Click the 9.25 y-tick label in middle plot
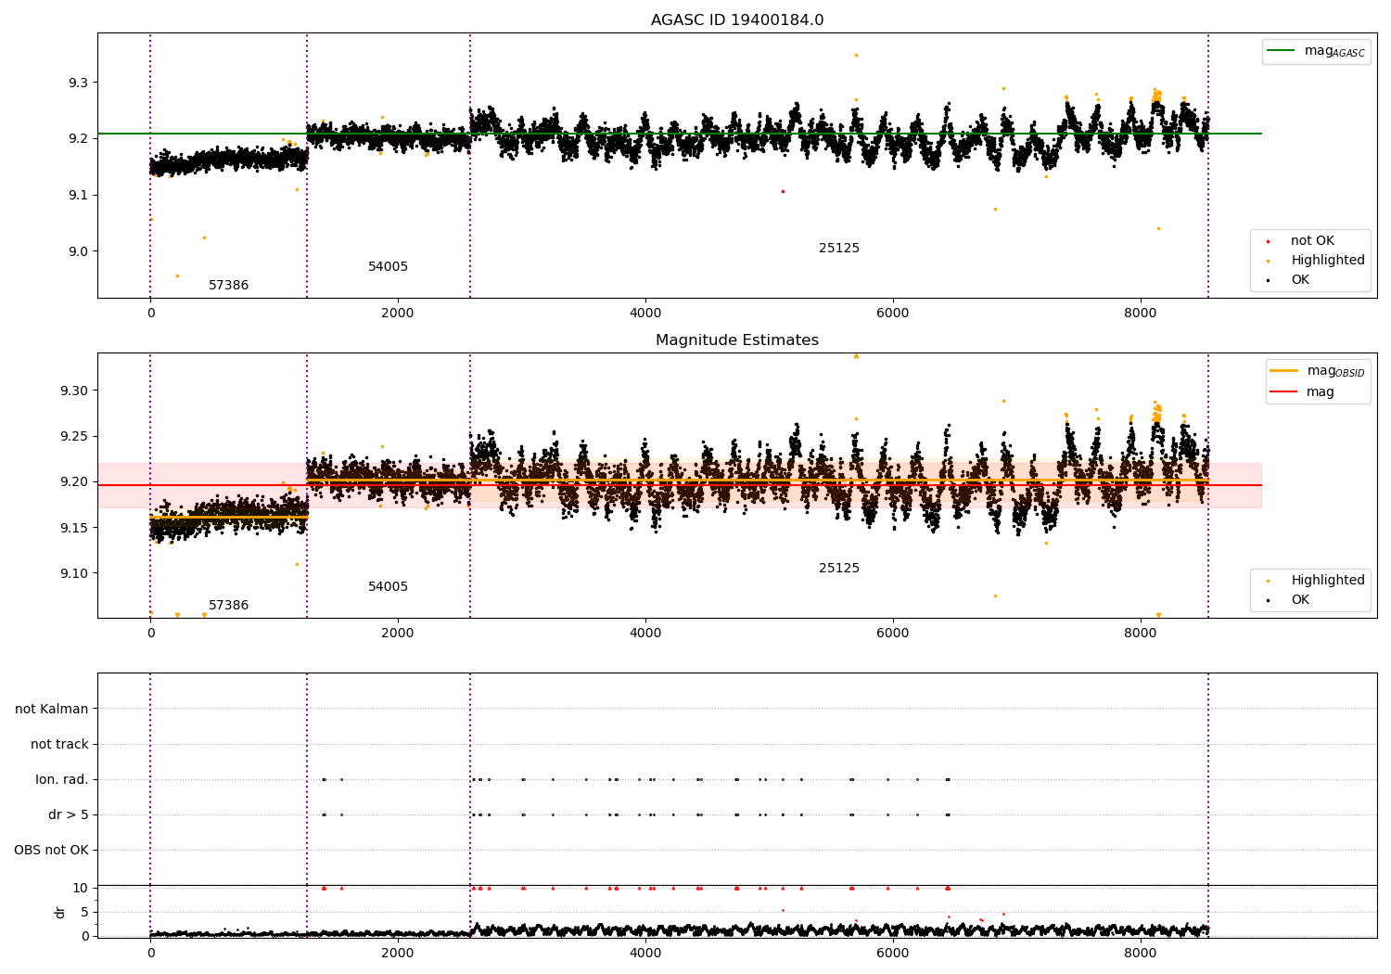This screenshot has height=974, width=1391. (x=74, y=437)
